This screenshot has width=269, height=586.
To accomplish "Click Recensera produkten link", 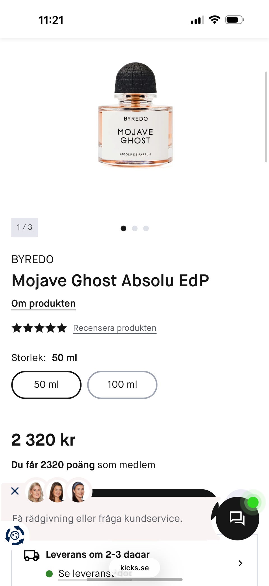I will (x=115, y=328).
